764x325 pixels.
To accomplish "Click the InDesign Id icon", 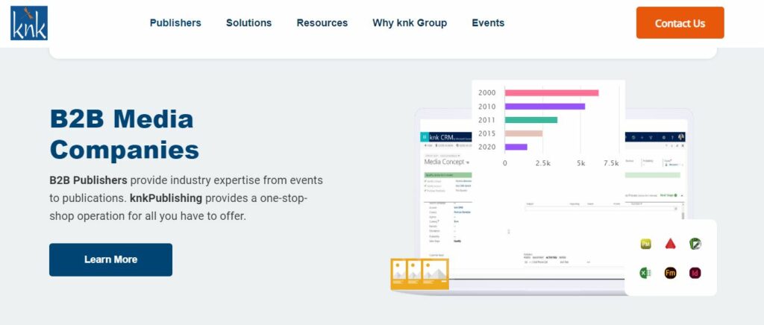I will 695,273.
